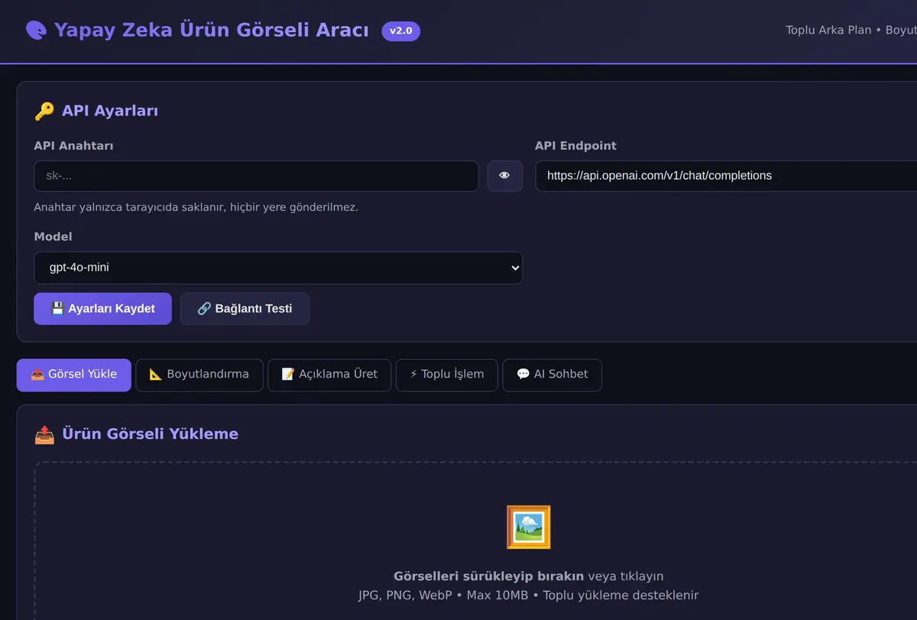Open the AI Sohbet tab
This screenshot has height=620, width=917.
click(552, 375)
